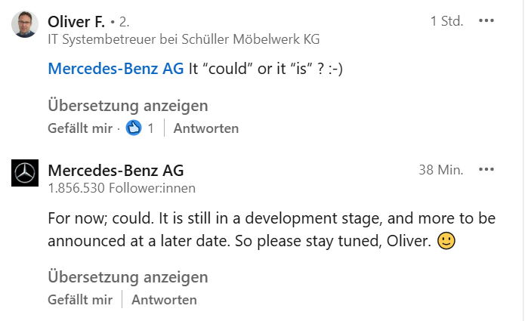Like the Mercedes-Benz AG reply

pos(79,300)
